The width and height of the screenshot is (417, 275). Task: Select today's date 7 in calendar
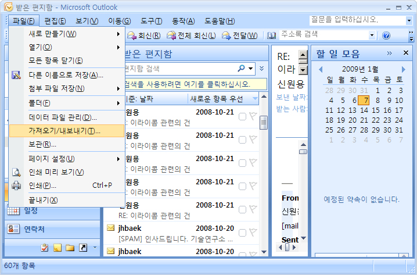[364, 101]
